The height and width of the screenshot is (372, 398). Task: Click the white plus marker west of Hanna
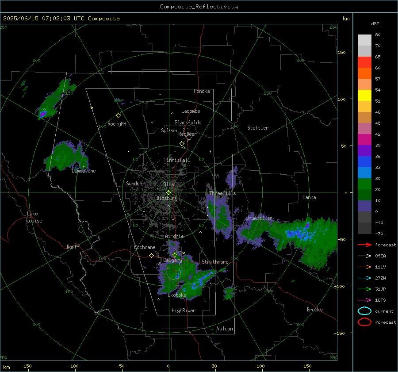click(250, 178)
